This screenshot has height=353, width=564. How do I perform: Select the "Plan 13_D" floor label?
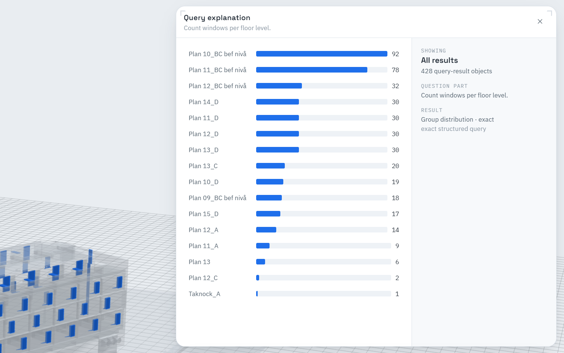(x=203, y=150)
